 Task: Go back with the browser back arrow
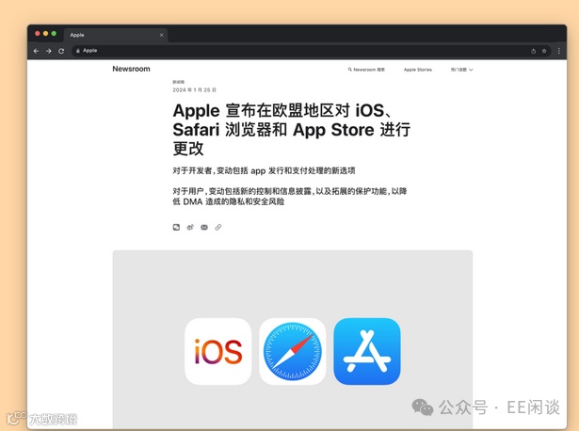coord(36,51)
